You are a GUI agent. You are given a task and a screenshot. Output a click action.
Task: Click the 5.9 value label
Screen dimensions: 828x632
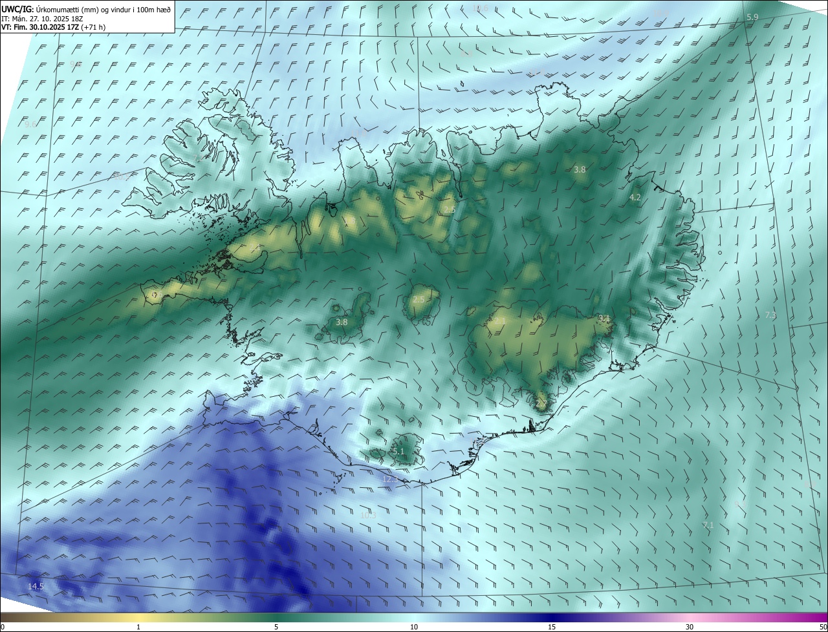752,17
